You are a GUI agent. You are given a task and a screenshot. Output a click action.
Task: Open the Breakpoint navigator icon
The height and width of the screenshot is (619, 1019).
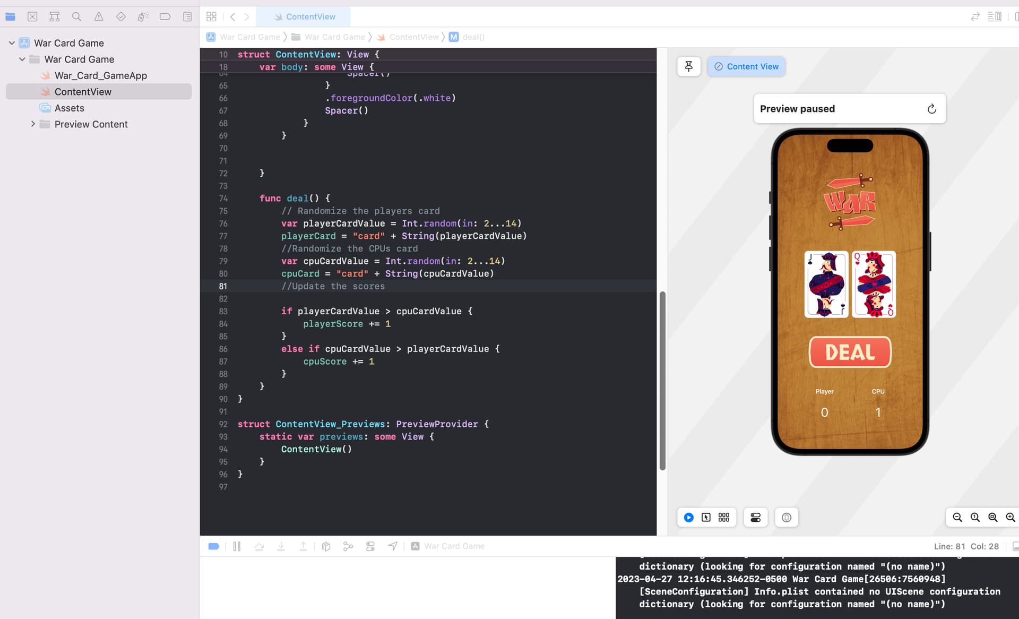point(165,16)
